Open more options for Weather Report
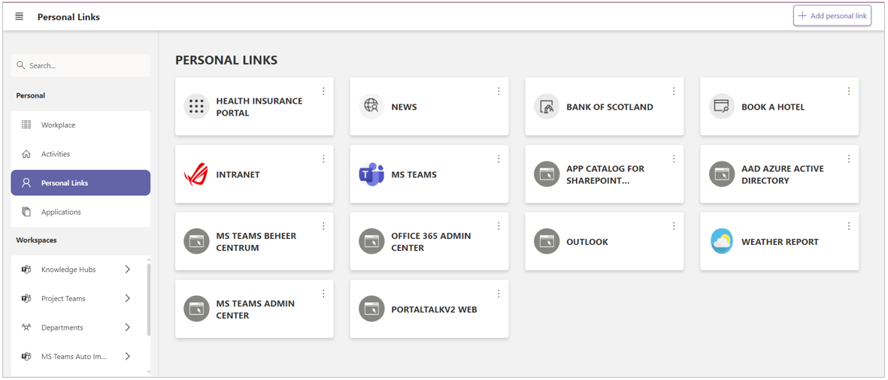 (848, 226)
